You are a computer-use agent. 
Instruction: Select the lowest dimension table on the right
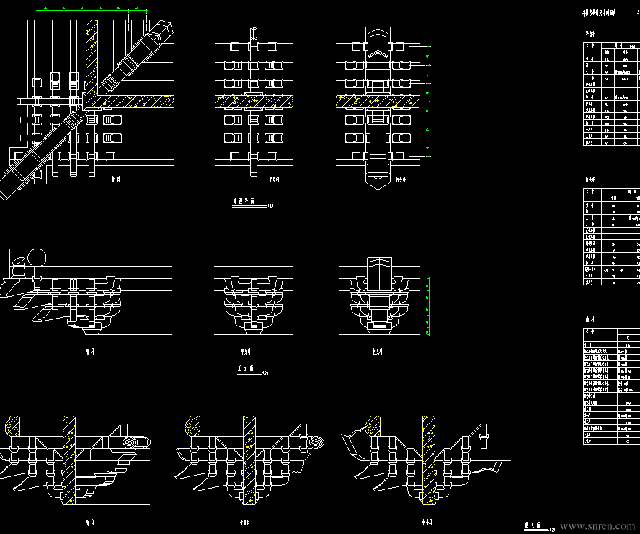click(611, 386)
